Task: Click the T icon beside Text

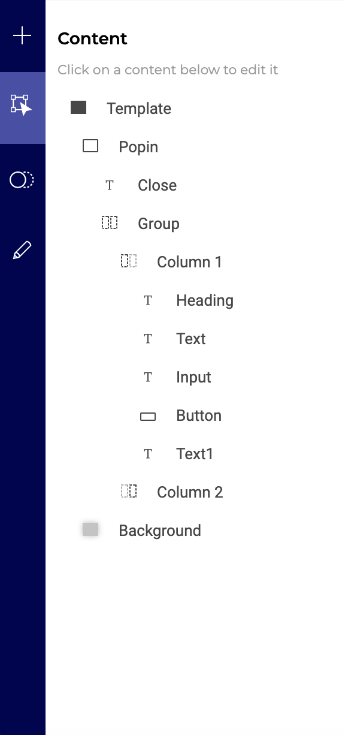Action: pyautogui.click(x=148, y=339)
